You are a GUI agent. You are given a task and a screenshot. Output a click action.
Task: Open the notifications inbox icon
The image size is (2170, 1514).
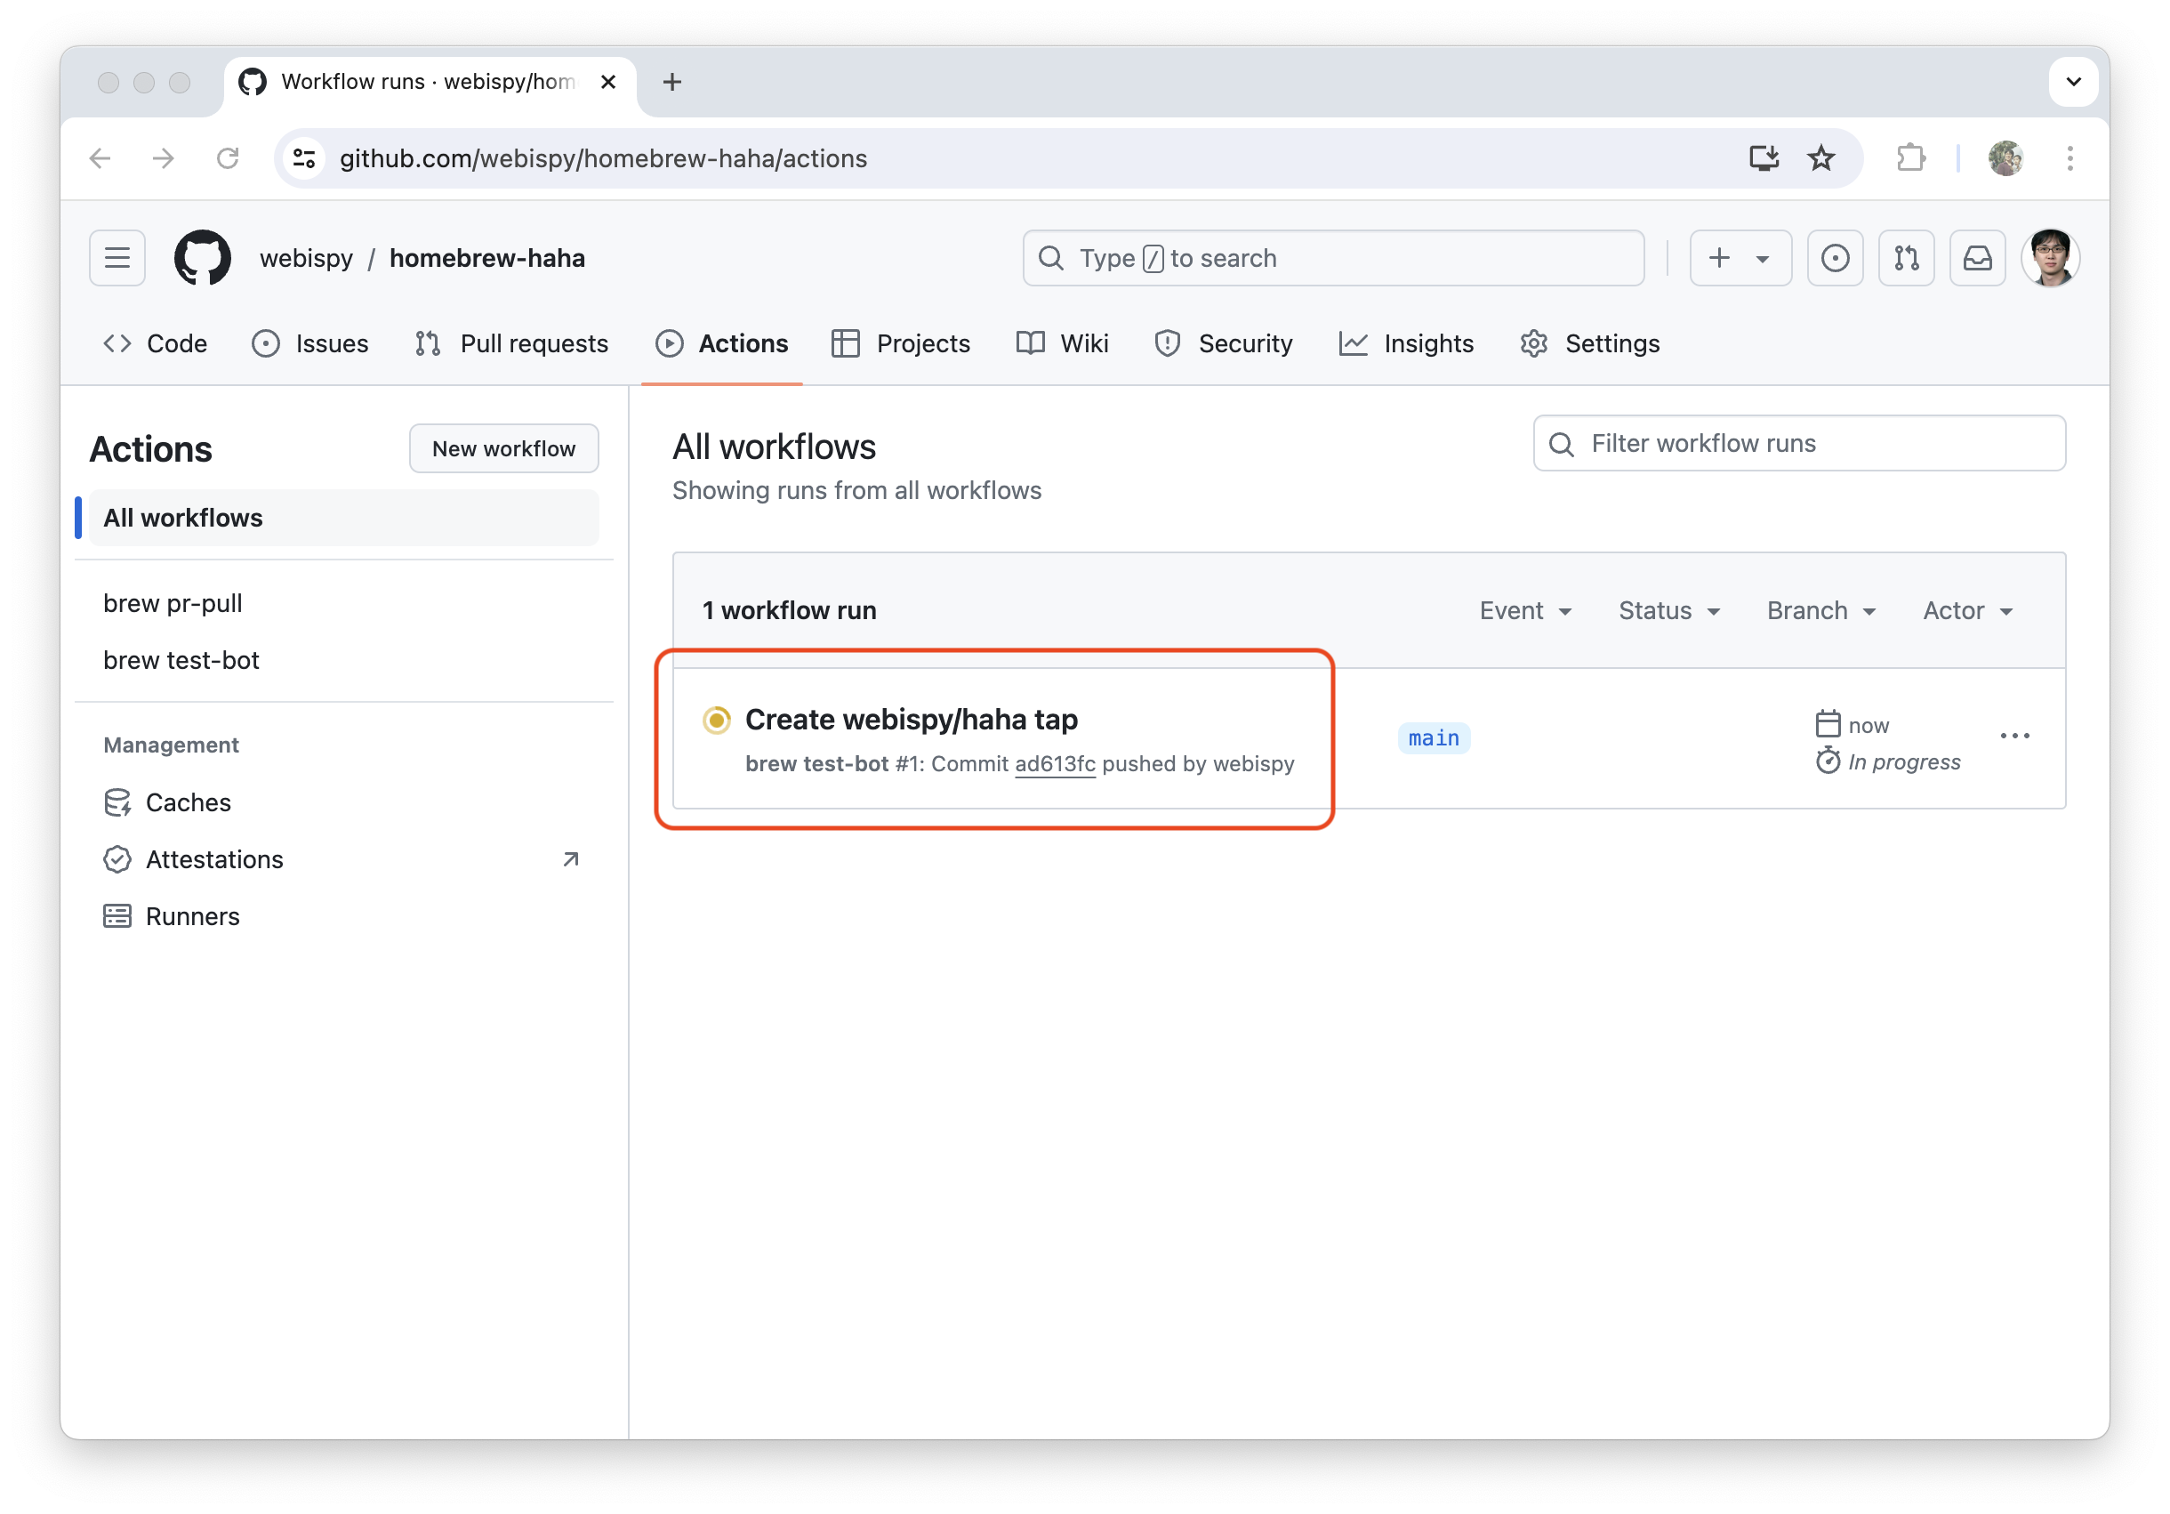coord(1977,258)
